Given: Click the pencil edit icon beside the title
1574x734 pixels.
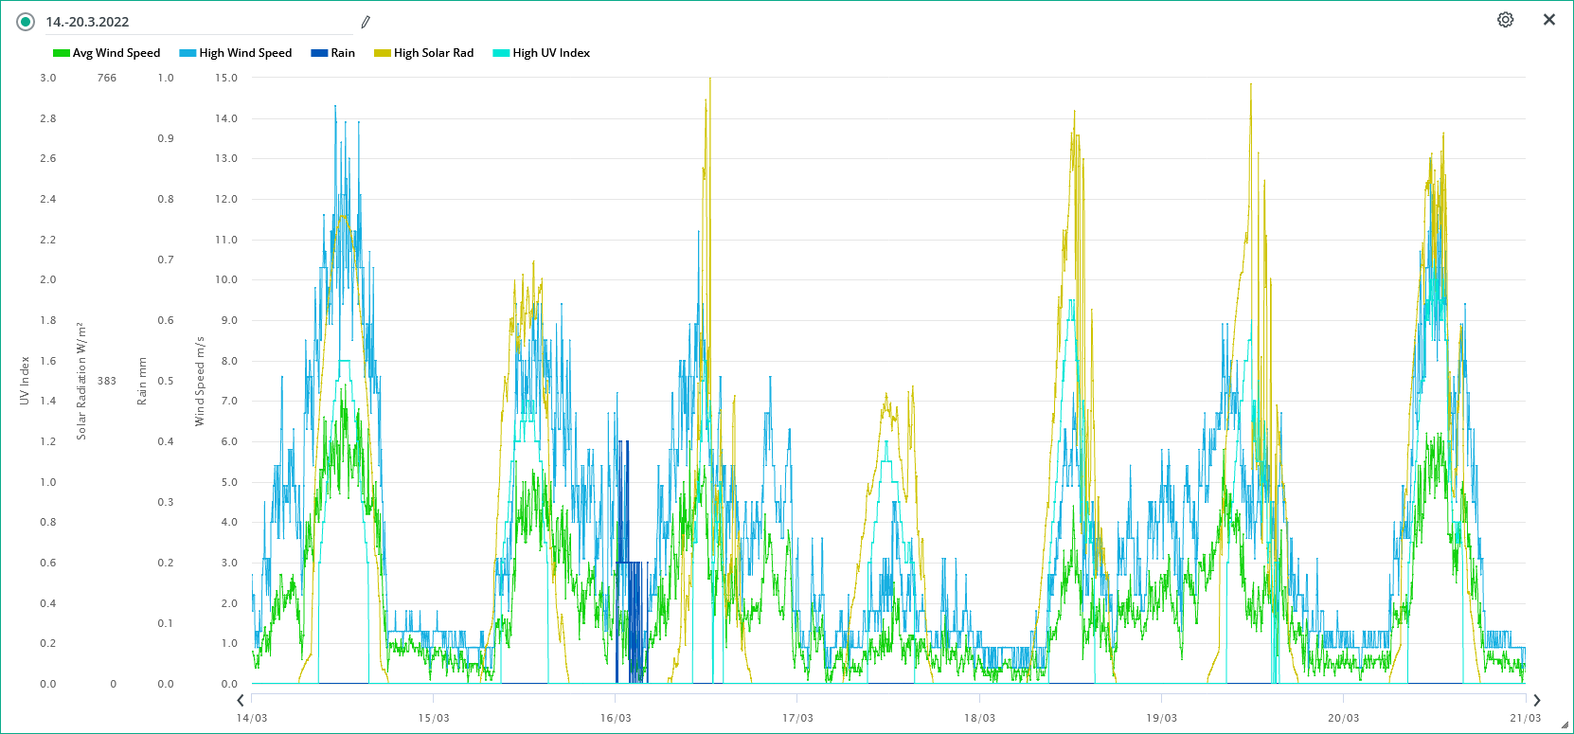Looking at the screenshot, I should (366, 22).
